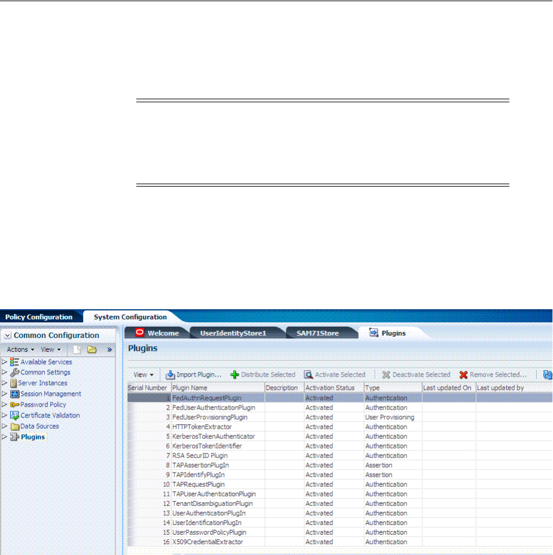Click the Plugins tree node icon
The height and width of the screenshot is (555, 553).
pyautogui.click(x=14, y=437)
